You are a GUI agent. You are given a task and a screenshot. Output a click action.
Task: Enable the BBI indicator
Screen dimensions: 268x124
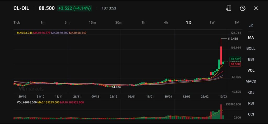click(251, 59)
